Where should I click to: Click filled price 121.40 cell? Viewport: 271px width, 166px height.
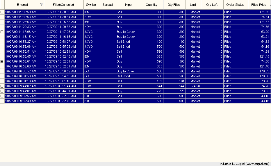[x=259, y=66]
